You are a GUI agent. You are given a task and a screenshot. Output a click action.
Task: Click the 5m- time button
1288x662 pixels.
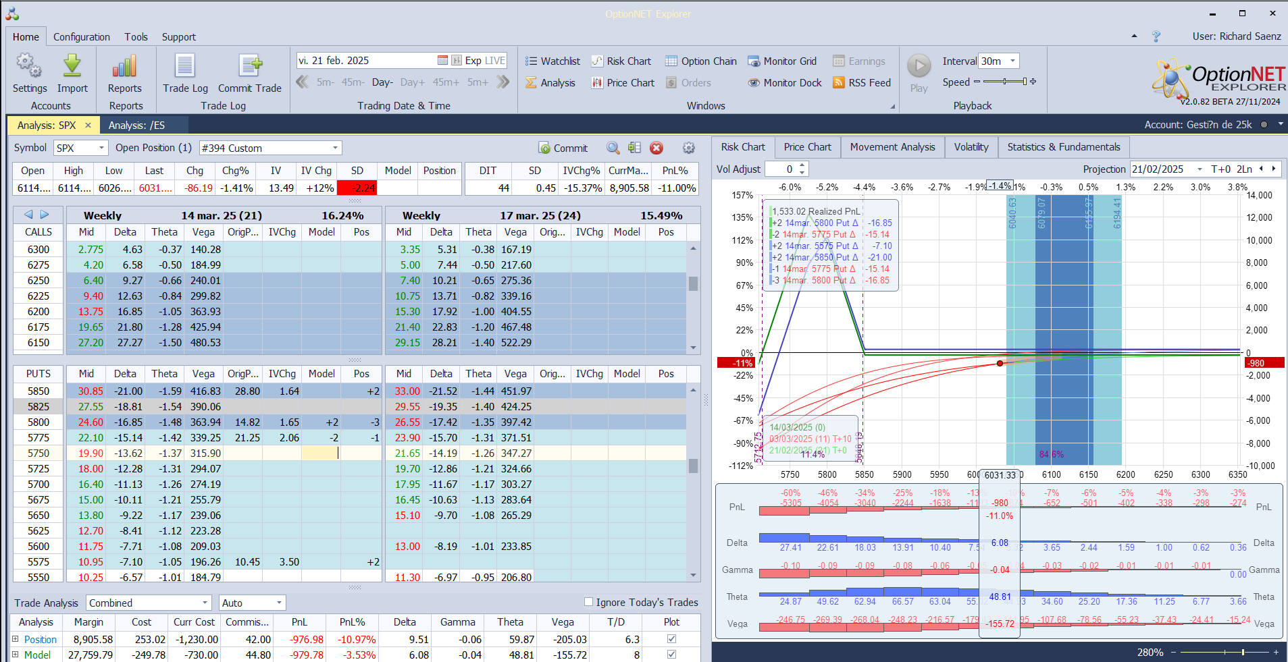[325, 82]
